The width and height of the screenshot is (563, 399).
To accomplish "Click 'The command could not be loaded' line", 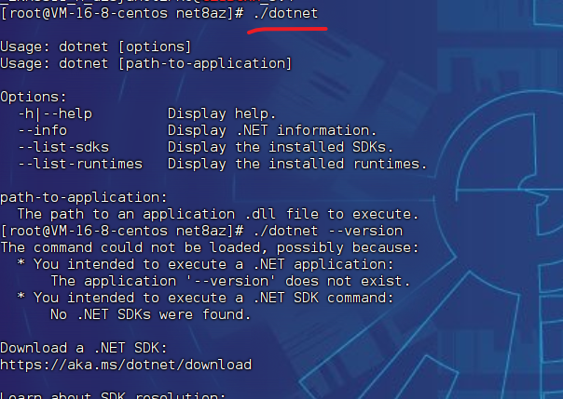I will (210, 247).
